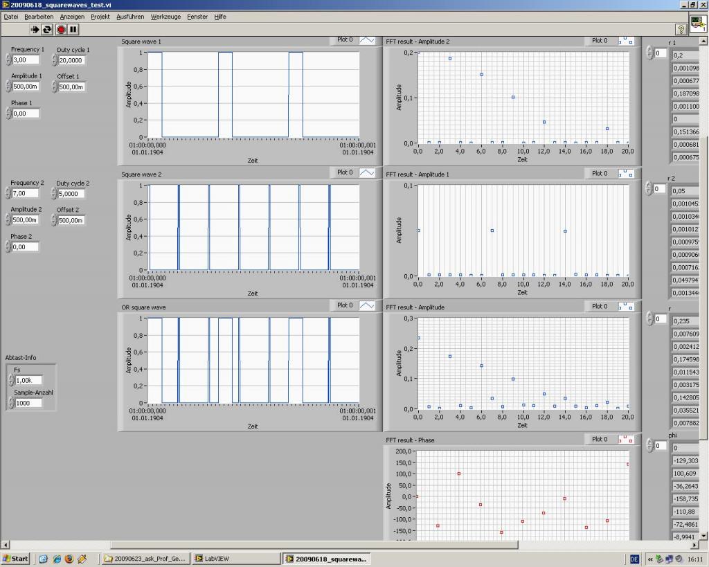Click the Pause execution button
Screen dimensions: 709x567
click(x=73, y=29)
